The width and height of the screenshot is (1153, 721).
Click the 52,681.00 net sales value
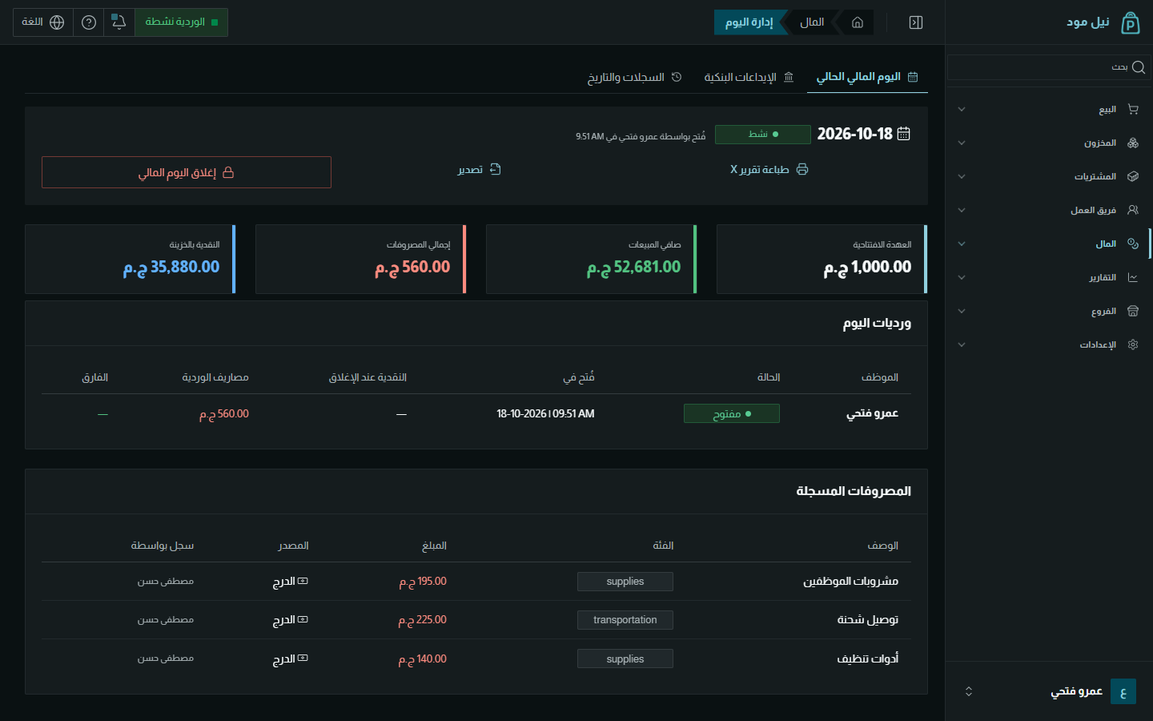point(634,267)
